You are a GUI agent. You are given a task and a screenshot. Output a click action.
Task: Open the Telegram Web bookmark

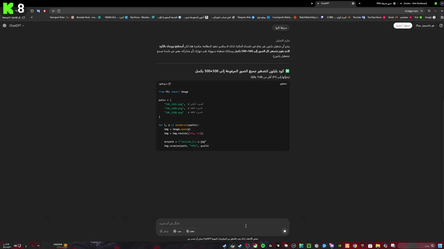point(246,17)
